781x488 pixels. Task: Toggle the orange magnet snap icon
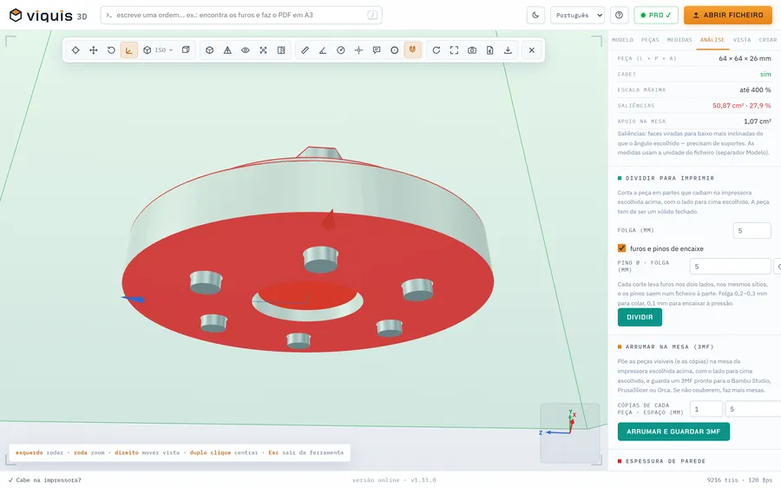tap(412, 49)
